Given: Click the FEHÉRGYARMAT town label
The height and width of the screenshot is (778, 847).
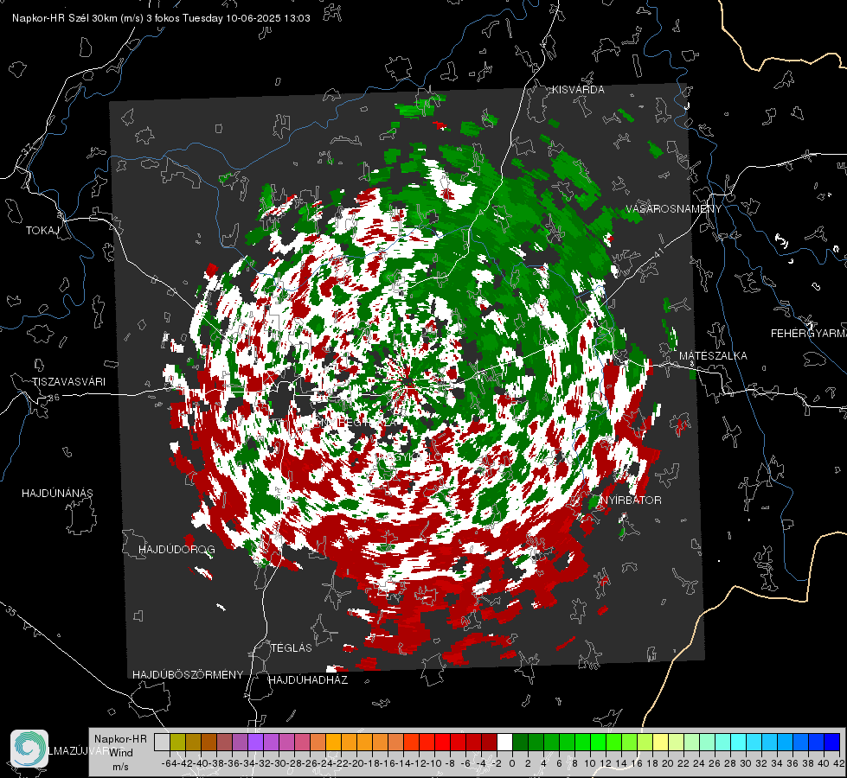Looking at the screenshot, I should [808, 334].
